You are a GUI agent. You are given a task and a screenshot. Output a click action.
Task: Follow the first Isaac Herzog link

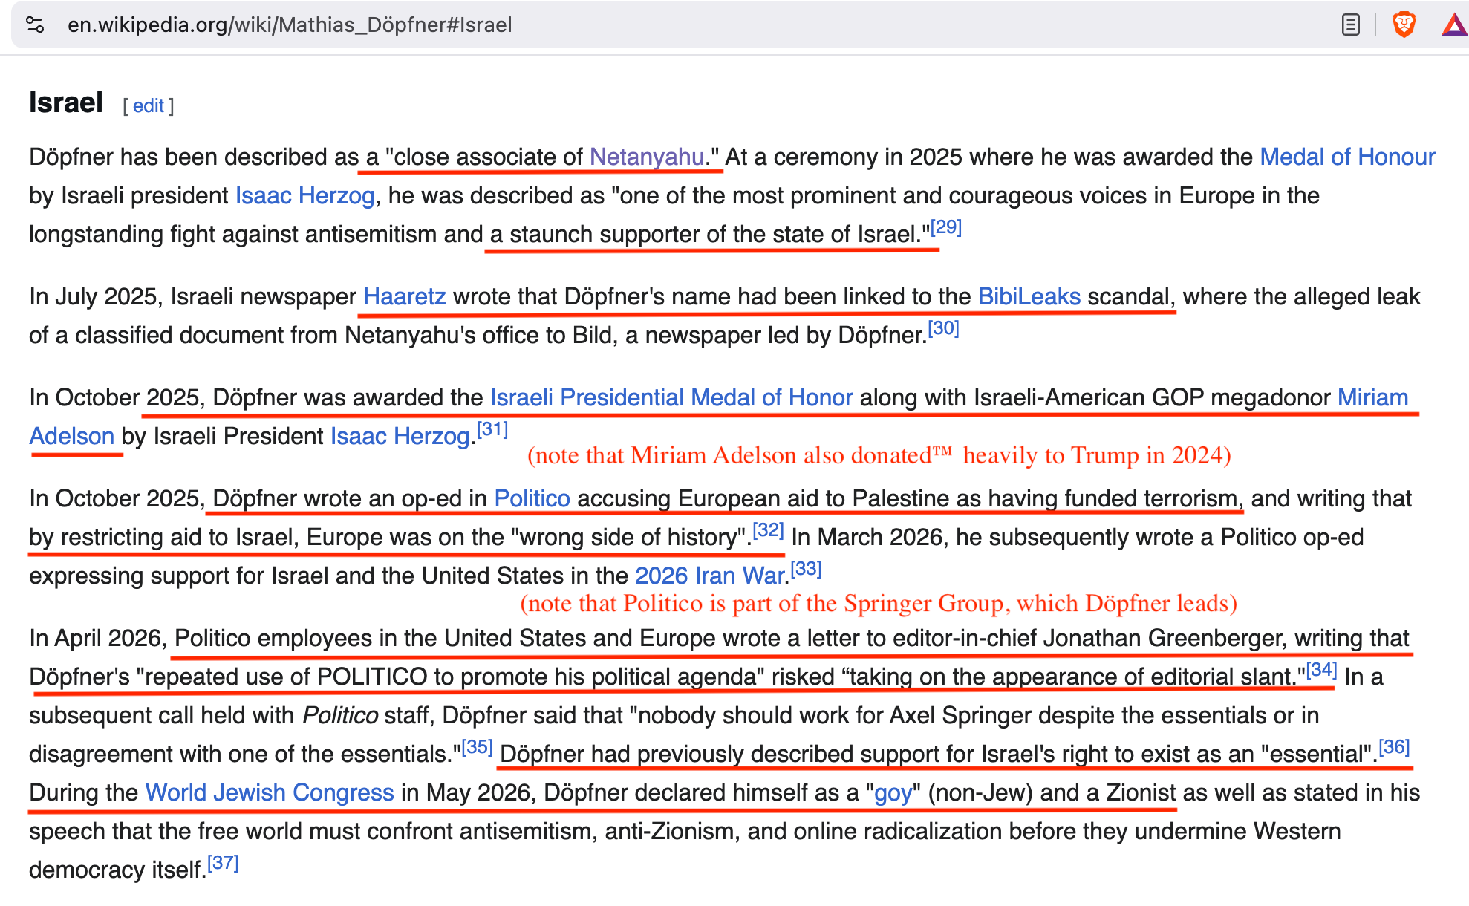304,195
